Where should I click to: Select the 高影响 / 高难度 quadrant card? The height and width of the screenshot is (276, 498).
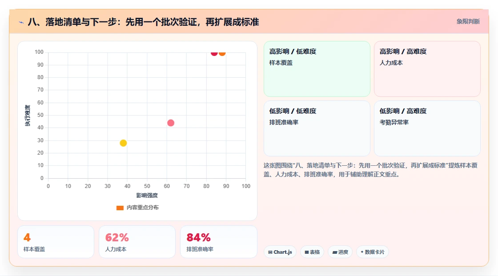pos(427,68)
